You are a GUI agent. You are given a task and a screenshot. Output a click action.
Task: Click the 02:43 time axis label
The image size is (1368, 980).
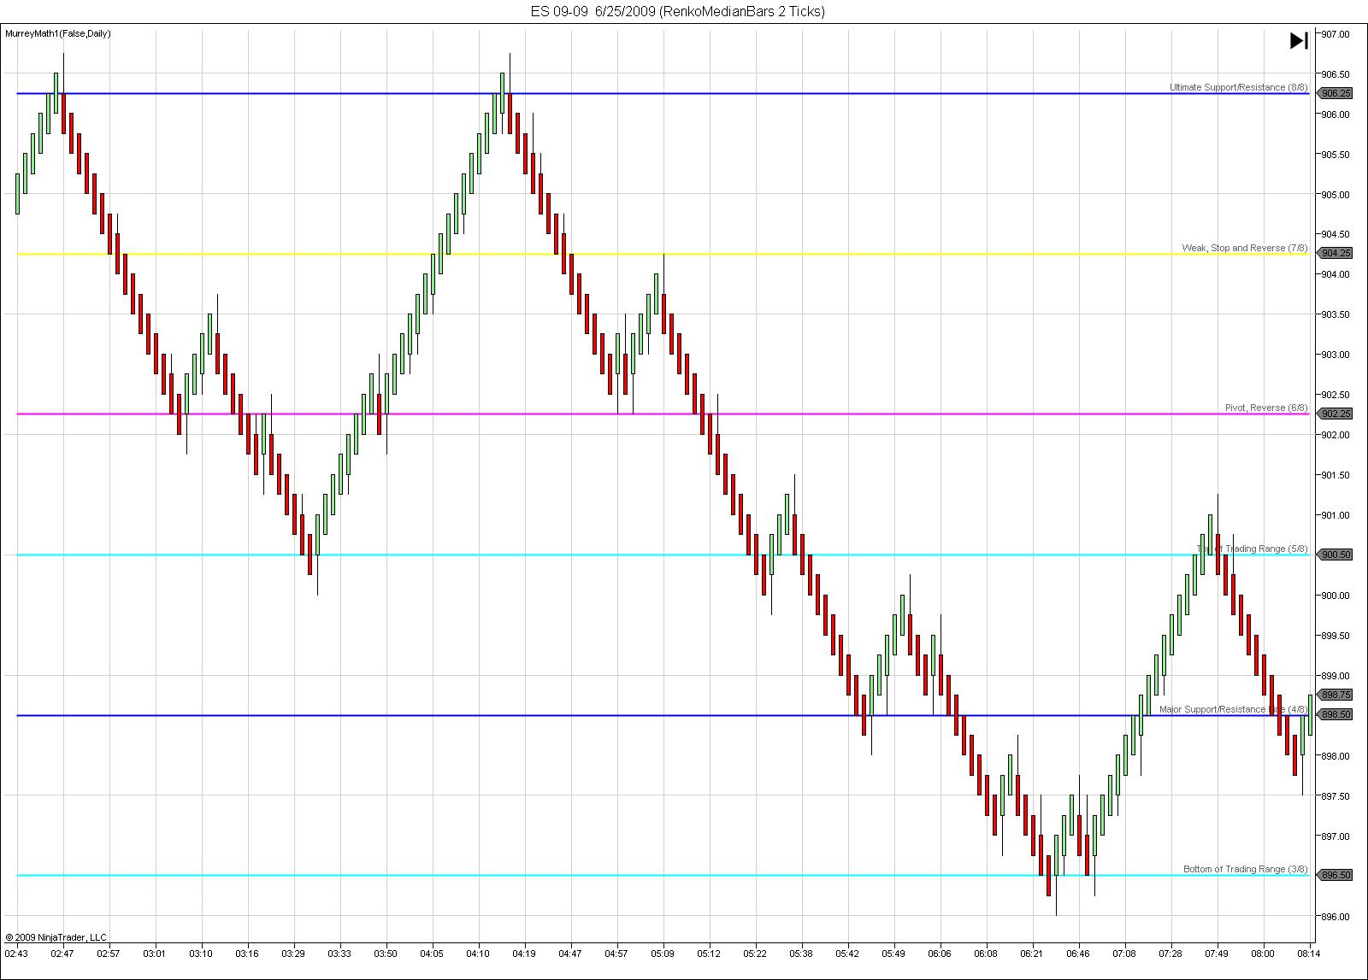[16, 953]
